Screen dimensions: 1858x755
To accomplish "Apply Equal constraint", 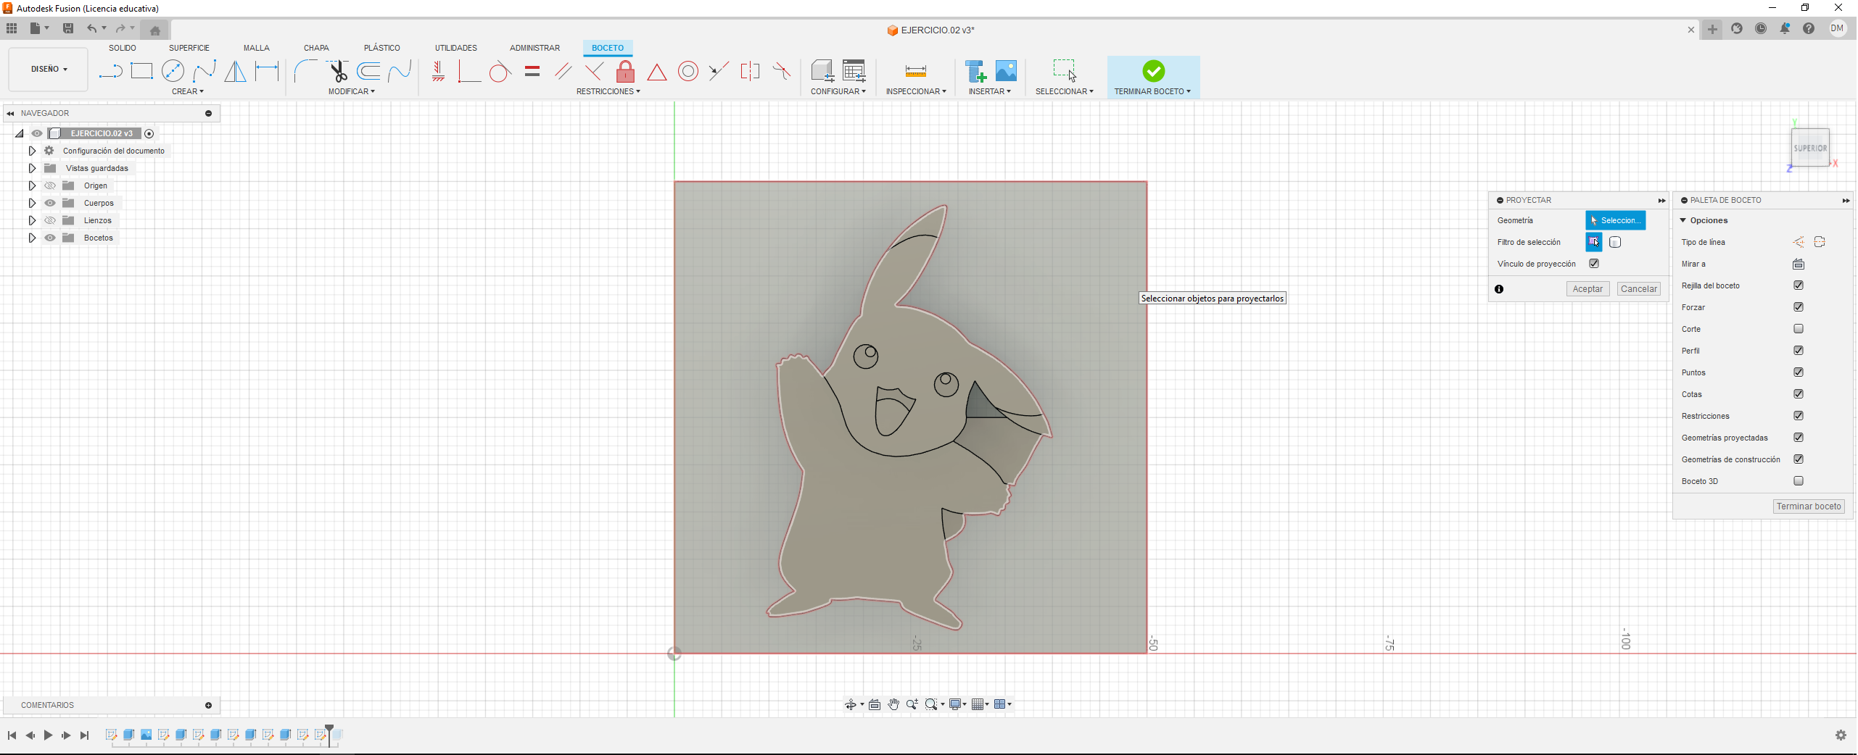I will pyautogui.click(x=532, y=71).
